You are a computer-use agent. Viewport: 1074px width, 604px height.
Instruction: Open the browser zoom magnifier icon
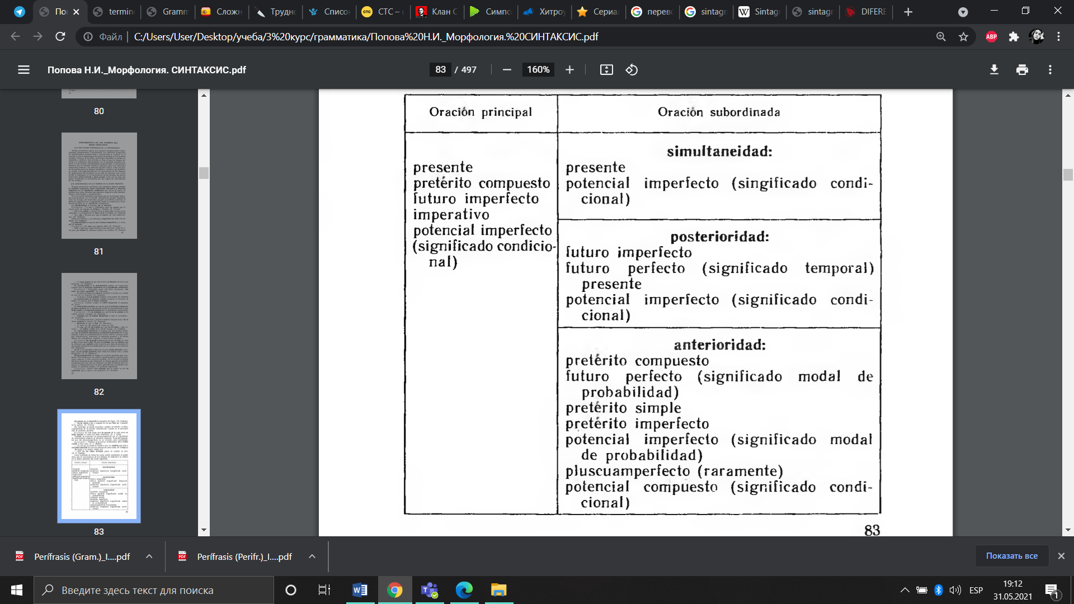point(941,37)
